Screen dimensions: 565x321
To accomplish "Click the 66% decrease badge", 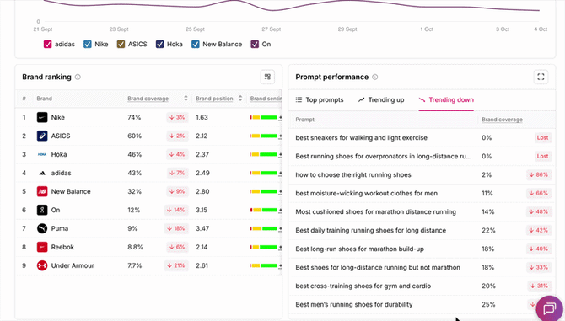I will (x=538, y=193).
